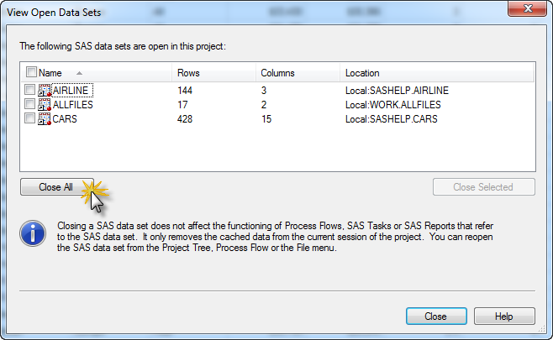The image size is (553, 340).
Task: Click the CARS data set icon
Action: [45, 119]
